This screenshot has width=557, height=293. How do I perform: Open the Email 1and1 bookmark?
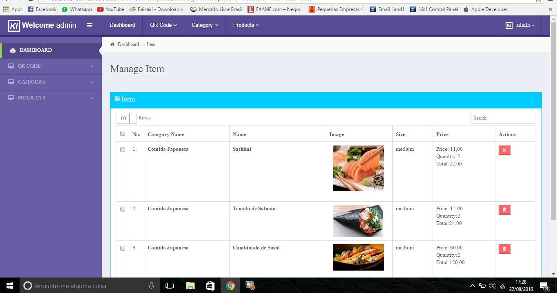[x=387, y=9]
